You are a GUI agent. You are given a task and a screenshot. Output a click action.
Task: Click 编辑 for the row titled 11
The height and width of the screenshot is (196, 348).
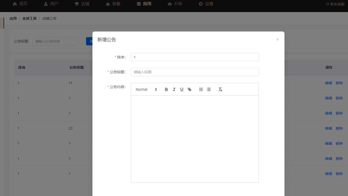pos(329,83)
